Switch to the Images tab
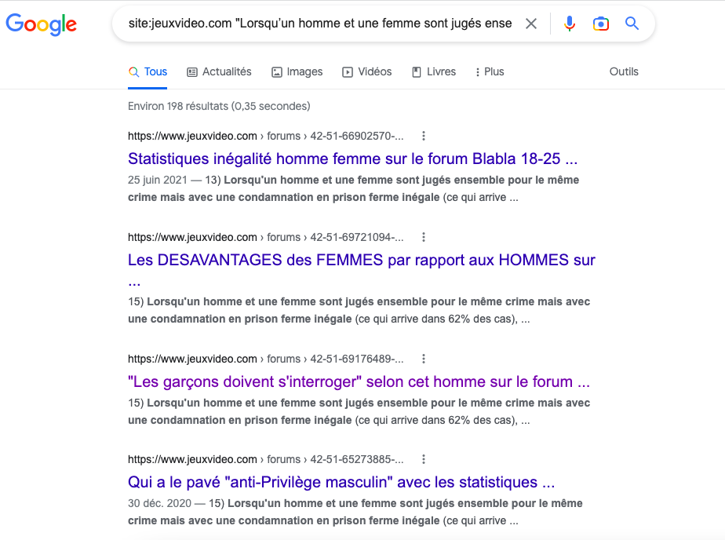Image resolution: width=725 pixels, height=540 pixels. tap(297, 71)
